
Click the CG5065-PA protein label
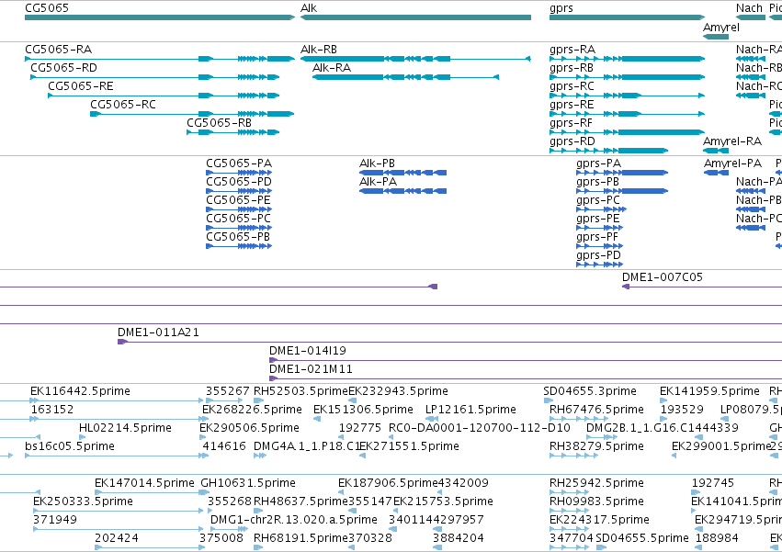239,163
